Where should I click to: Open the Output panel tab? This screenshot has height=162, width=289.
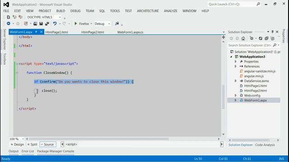pos(14,151)
